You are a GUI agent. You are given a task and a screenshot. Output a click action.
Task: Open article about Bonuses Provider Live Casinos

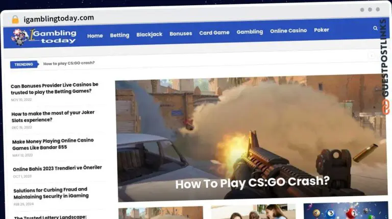coord(55,88)
